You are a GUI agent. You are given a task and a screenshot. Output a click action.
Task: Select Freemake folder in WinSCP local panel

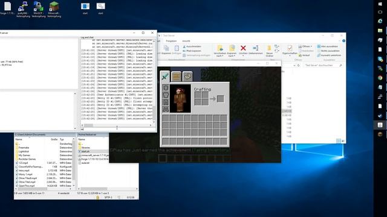click(x=24, y=148)
